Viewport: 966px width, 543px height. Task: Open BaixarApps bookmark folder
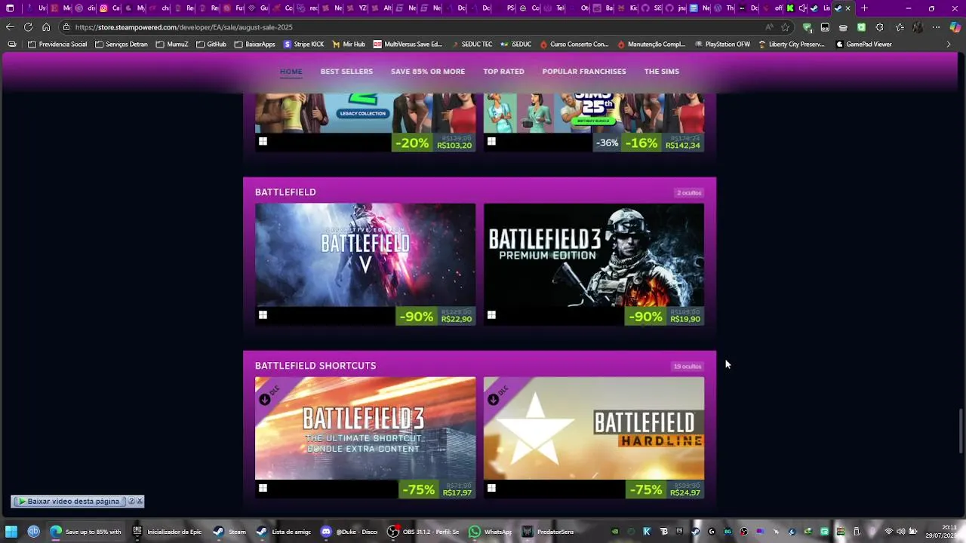pyautogui.click(x=255, y=44)
